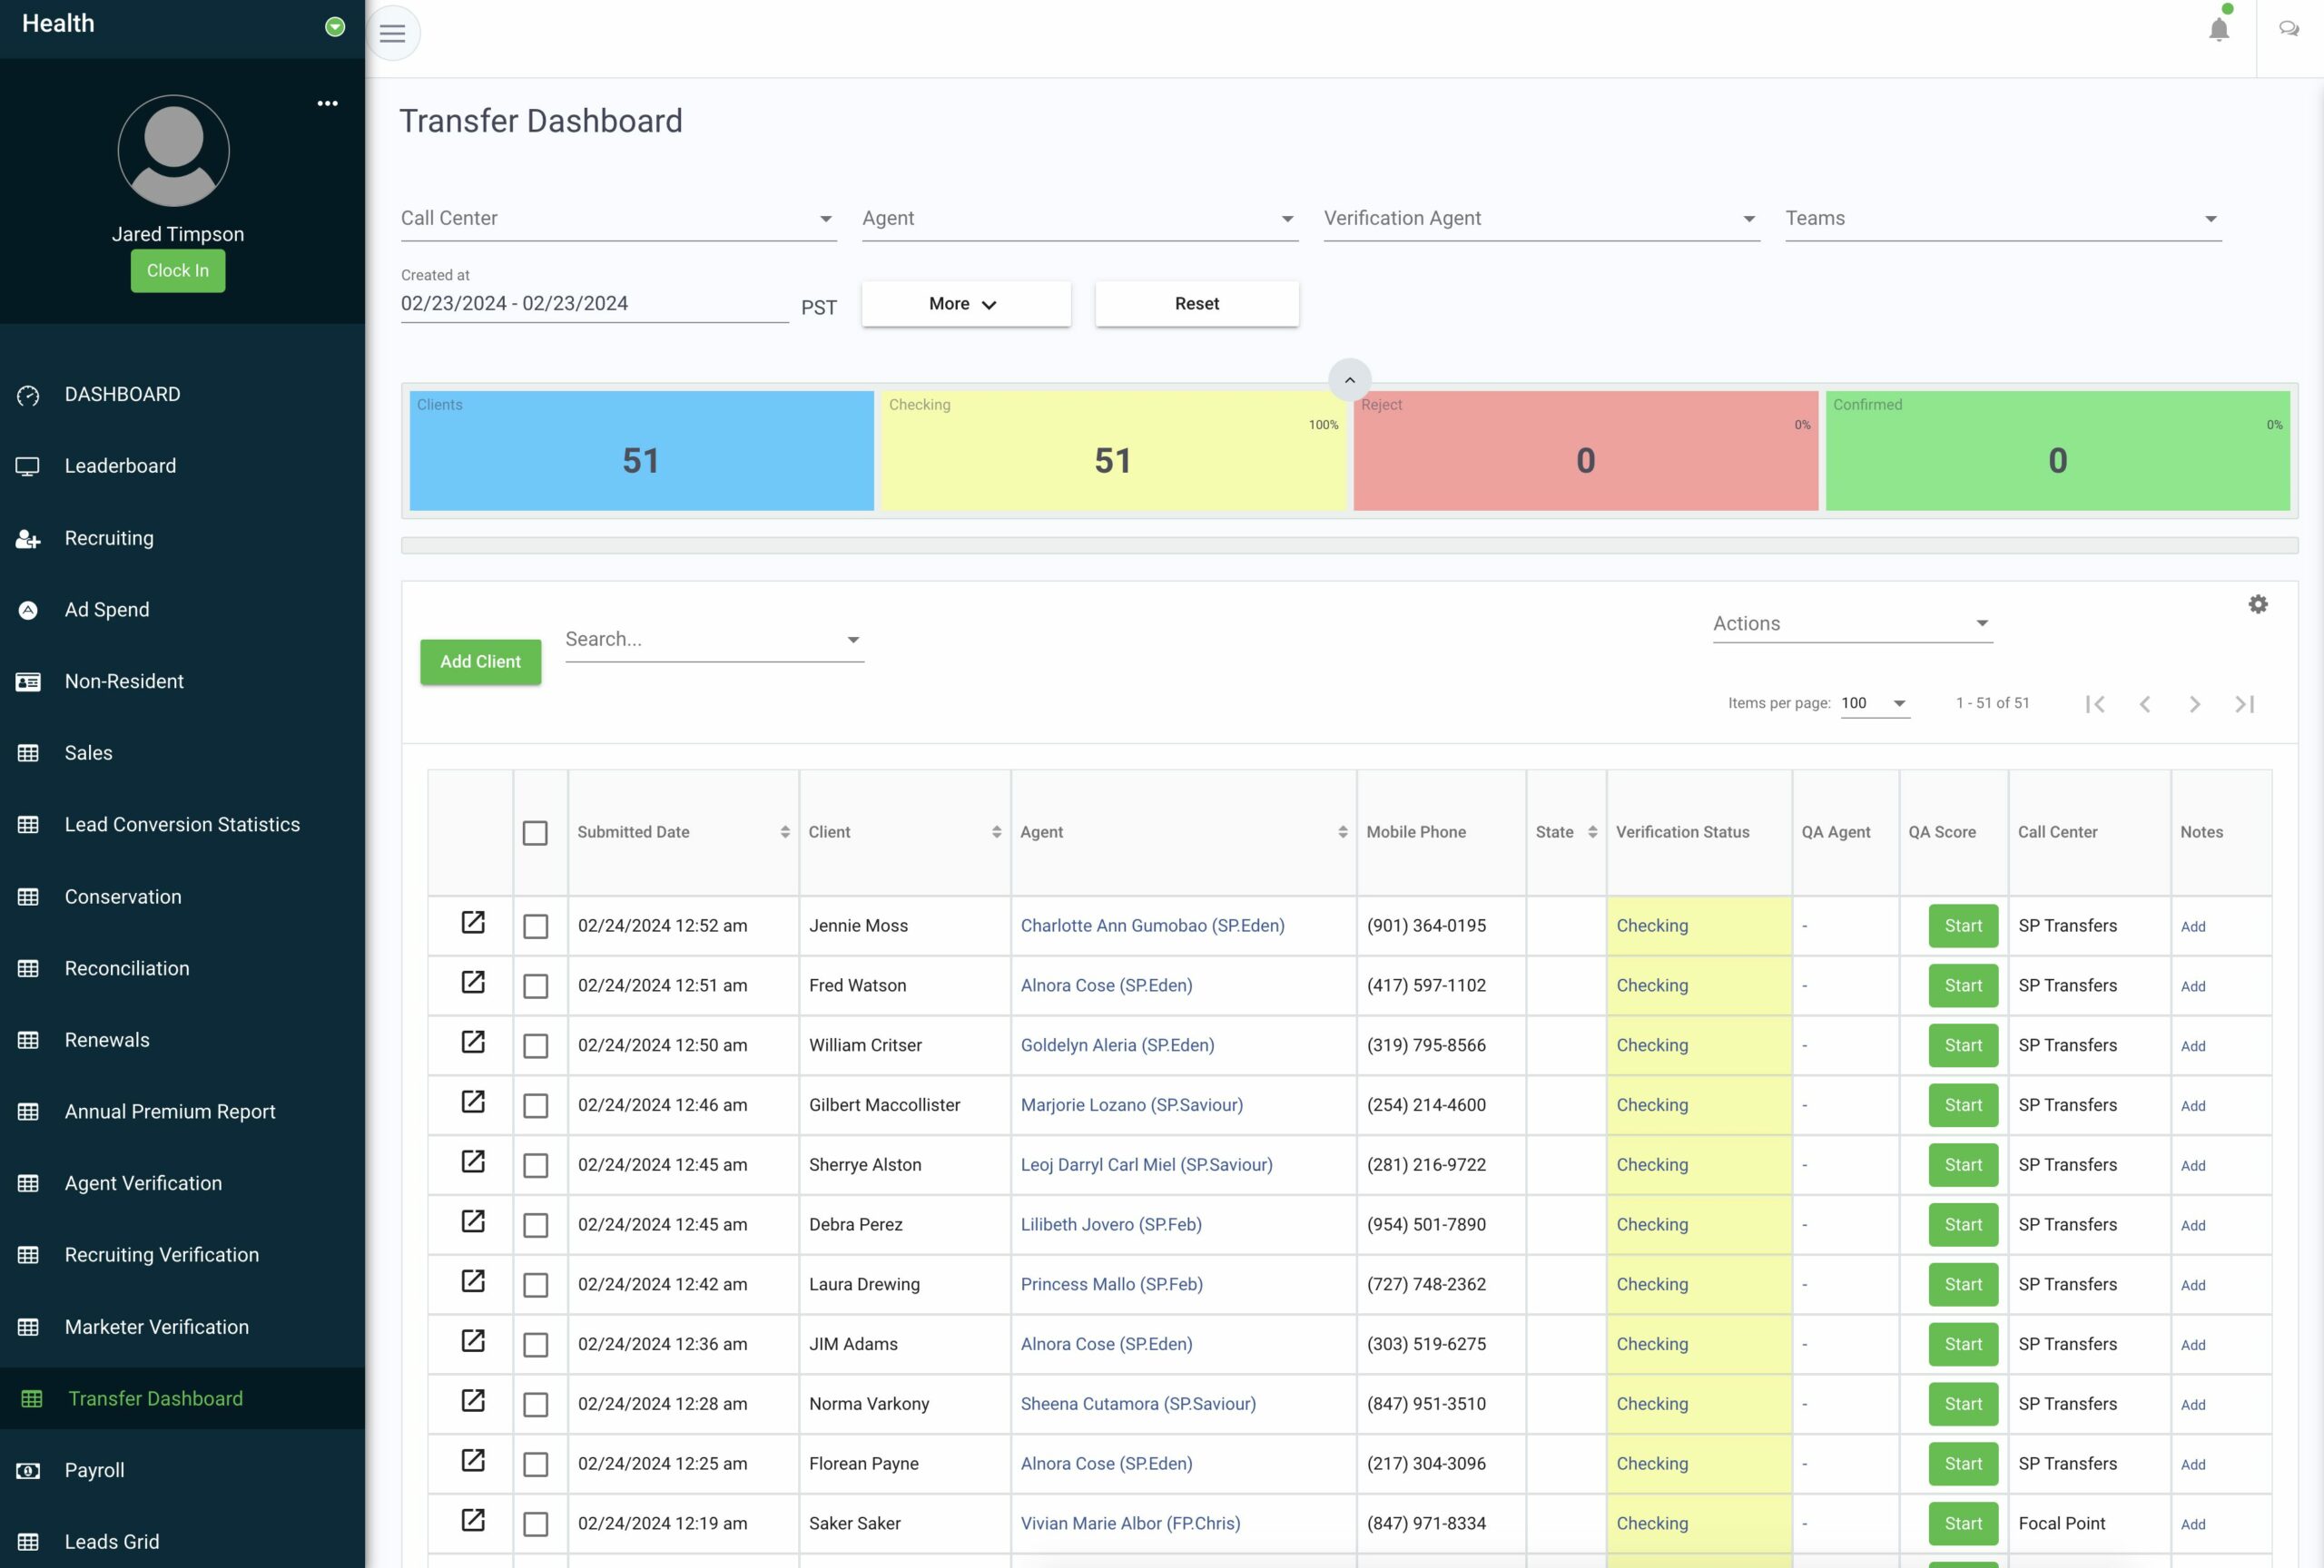
Task: Collapse the summary stats panel
Action: 1349,380
